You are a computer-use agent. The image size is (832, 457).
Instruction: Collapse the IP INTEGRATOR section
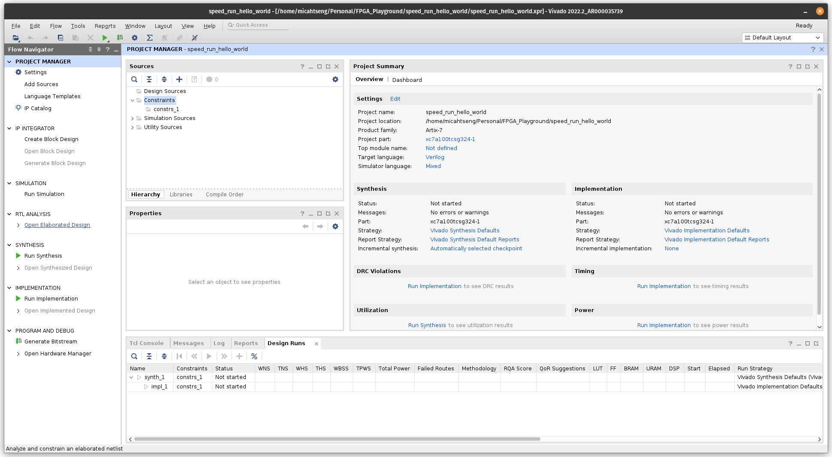[x=9, y=129]
